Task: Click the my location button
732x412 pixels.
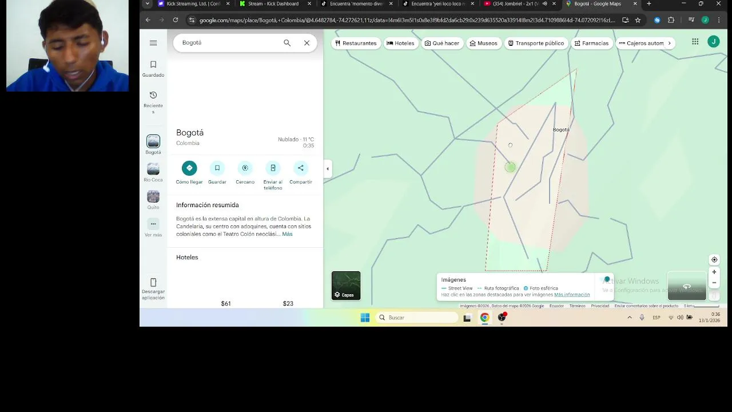Action: [714, 260]
